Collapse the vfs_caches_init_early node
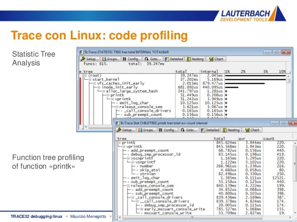This screenshot has width=297, height=222. point(94,83)
